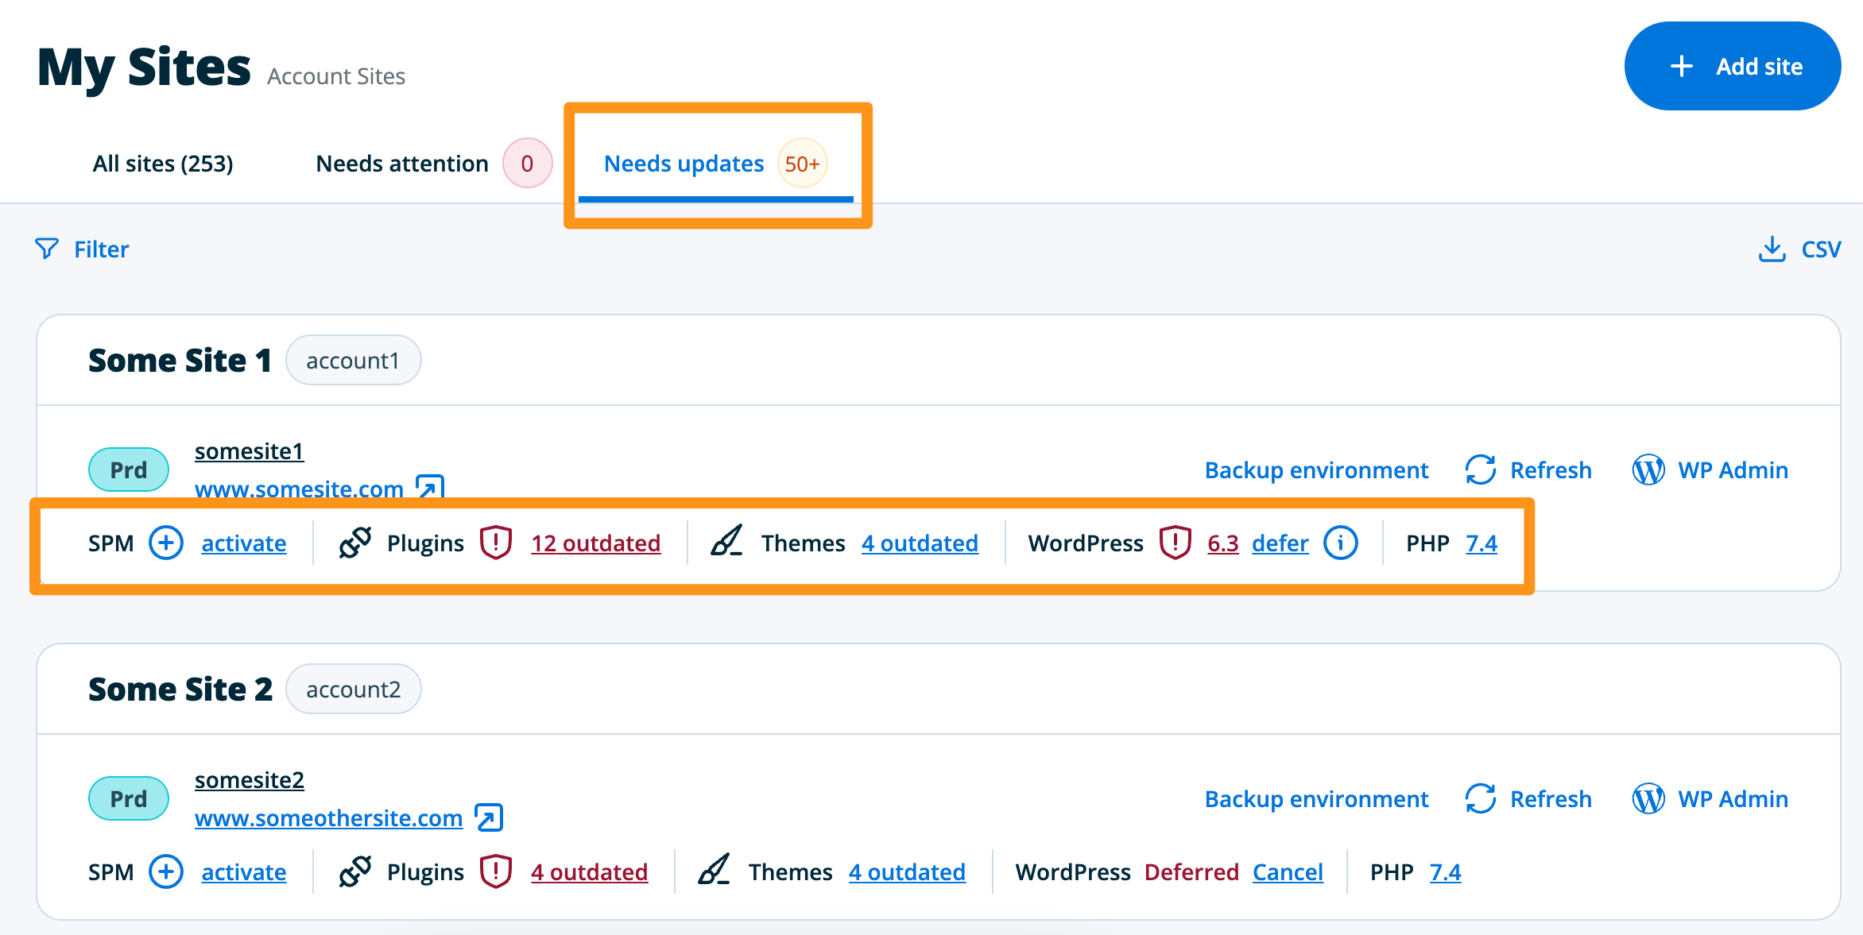This screenshot has width=1863, height=935.
Task: Click Plugins shield warning icon for somesite2
Action: (496, 871)
